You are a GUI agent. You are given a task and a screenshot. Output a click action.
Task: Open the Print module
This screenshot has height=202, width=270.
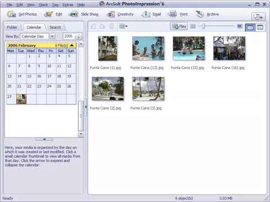pos(178,14)
